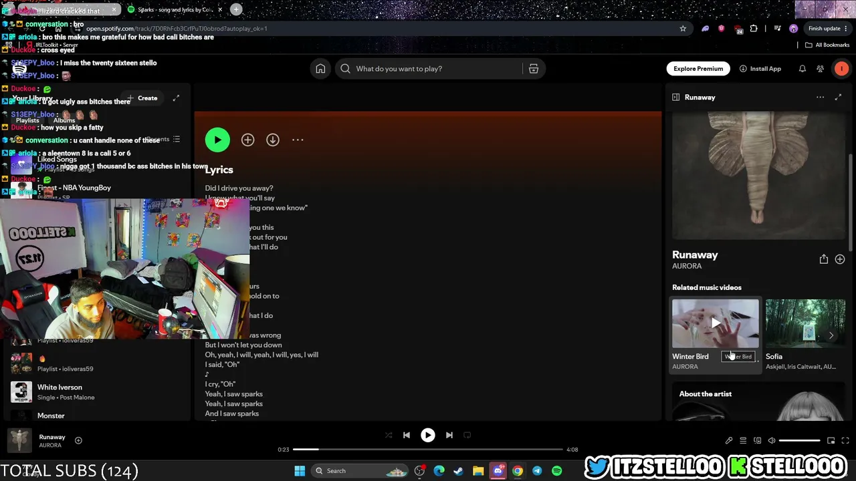This screenshot has height=481, width=856.
Task: Open more options for the track
Action: pos(298,140)
